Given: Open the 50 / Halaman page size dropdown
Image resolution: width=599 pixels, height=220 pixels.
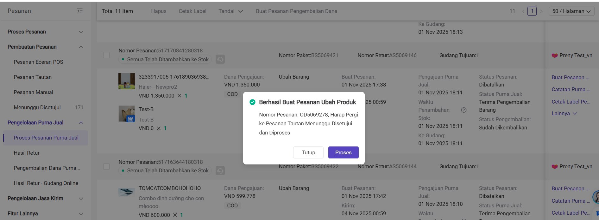Looking at the screenshot, I should [x=571, y=11].
